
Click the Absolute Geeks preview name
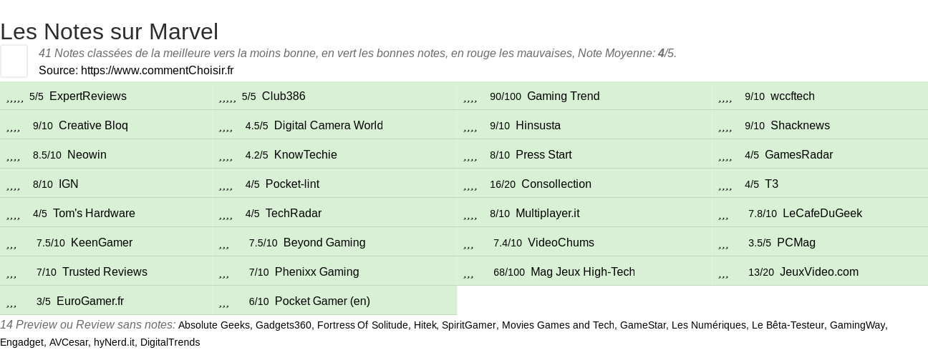point(214,325)
